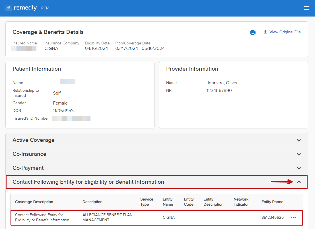Click the Entity Name column header
The image size is (315, 229).
[x=168, y=202]
